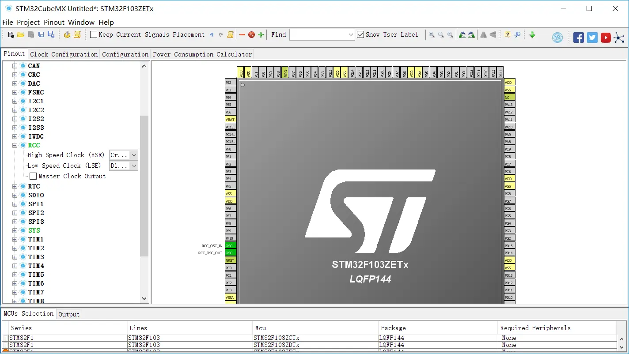Click the Generate Code toolbar icon
Screen dimensions: 629x354
pyautogui.click(x=67, y=34)
